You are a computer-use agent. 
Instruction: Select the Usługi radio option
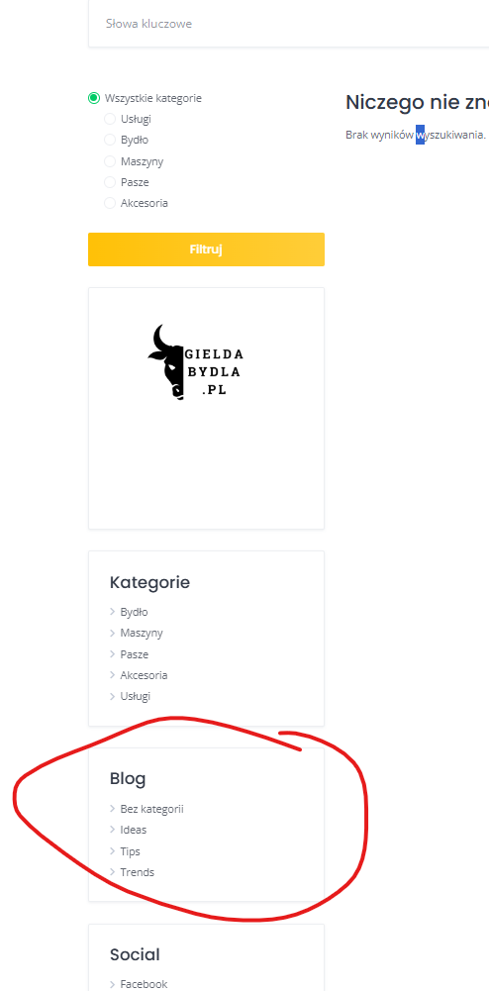click(x=110, y=119)
